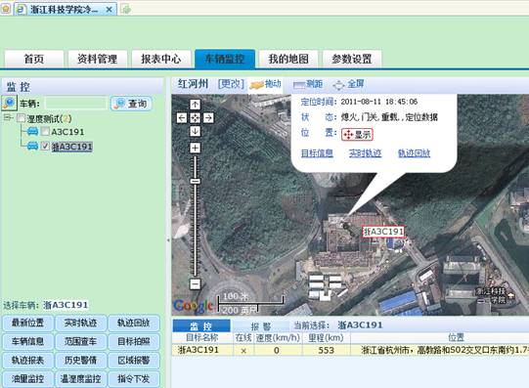Switch to the 报警 alarm tab
The image size is (529, 388).
pos(260,326)
